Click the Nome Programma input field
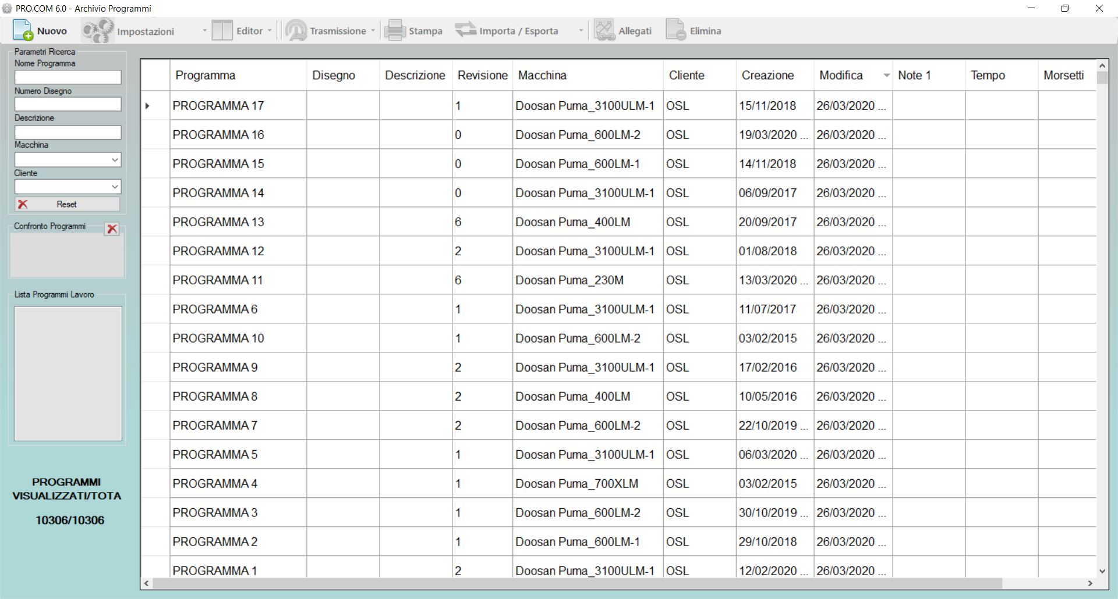This screenshot has height=599, width=1118. point(68,77)
